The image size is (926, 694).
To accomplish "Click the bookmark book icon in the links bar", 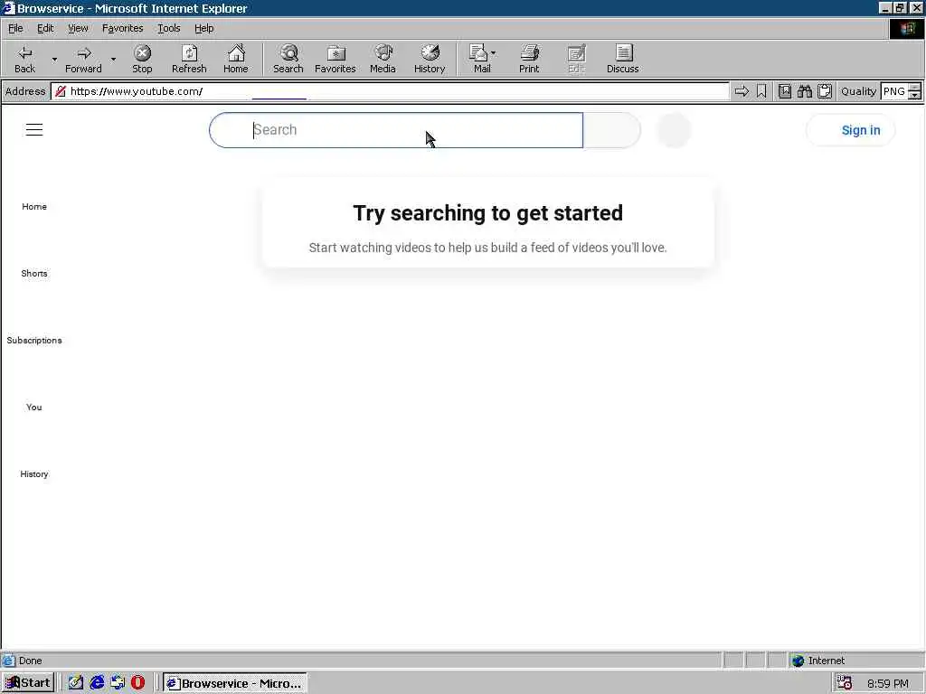I will coord(784,91).
